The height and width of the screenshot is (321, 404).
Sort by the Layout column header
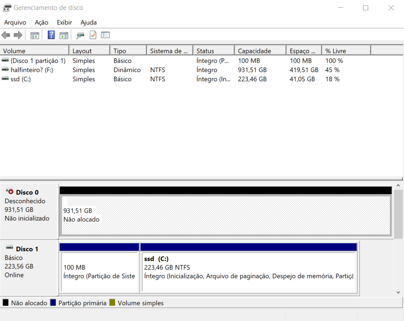click(x=90, y=51)
